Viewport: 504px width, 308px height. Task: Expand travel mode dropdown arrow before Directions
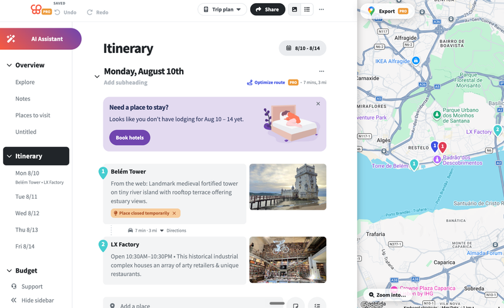[x=162, y=230]
